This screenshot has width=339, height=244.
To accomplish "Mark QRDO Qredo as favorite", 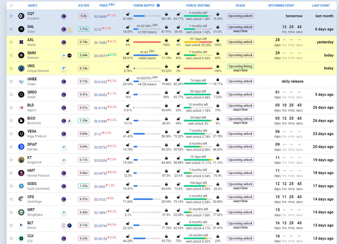I will click(x=11, y=95).
